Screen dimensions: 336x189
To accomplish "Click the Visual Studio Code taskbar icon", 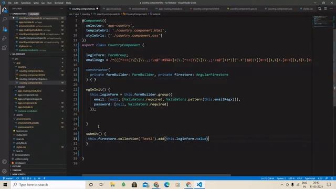I will (199, 184).
